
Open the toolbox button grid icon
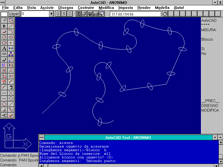[x=78, y=14]
